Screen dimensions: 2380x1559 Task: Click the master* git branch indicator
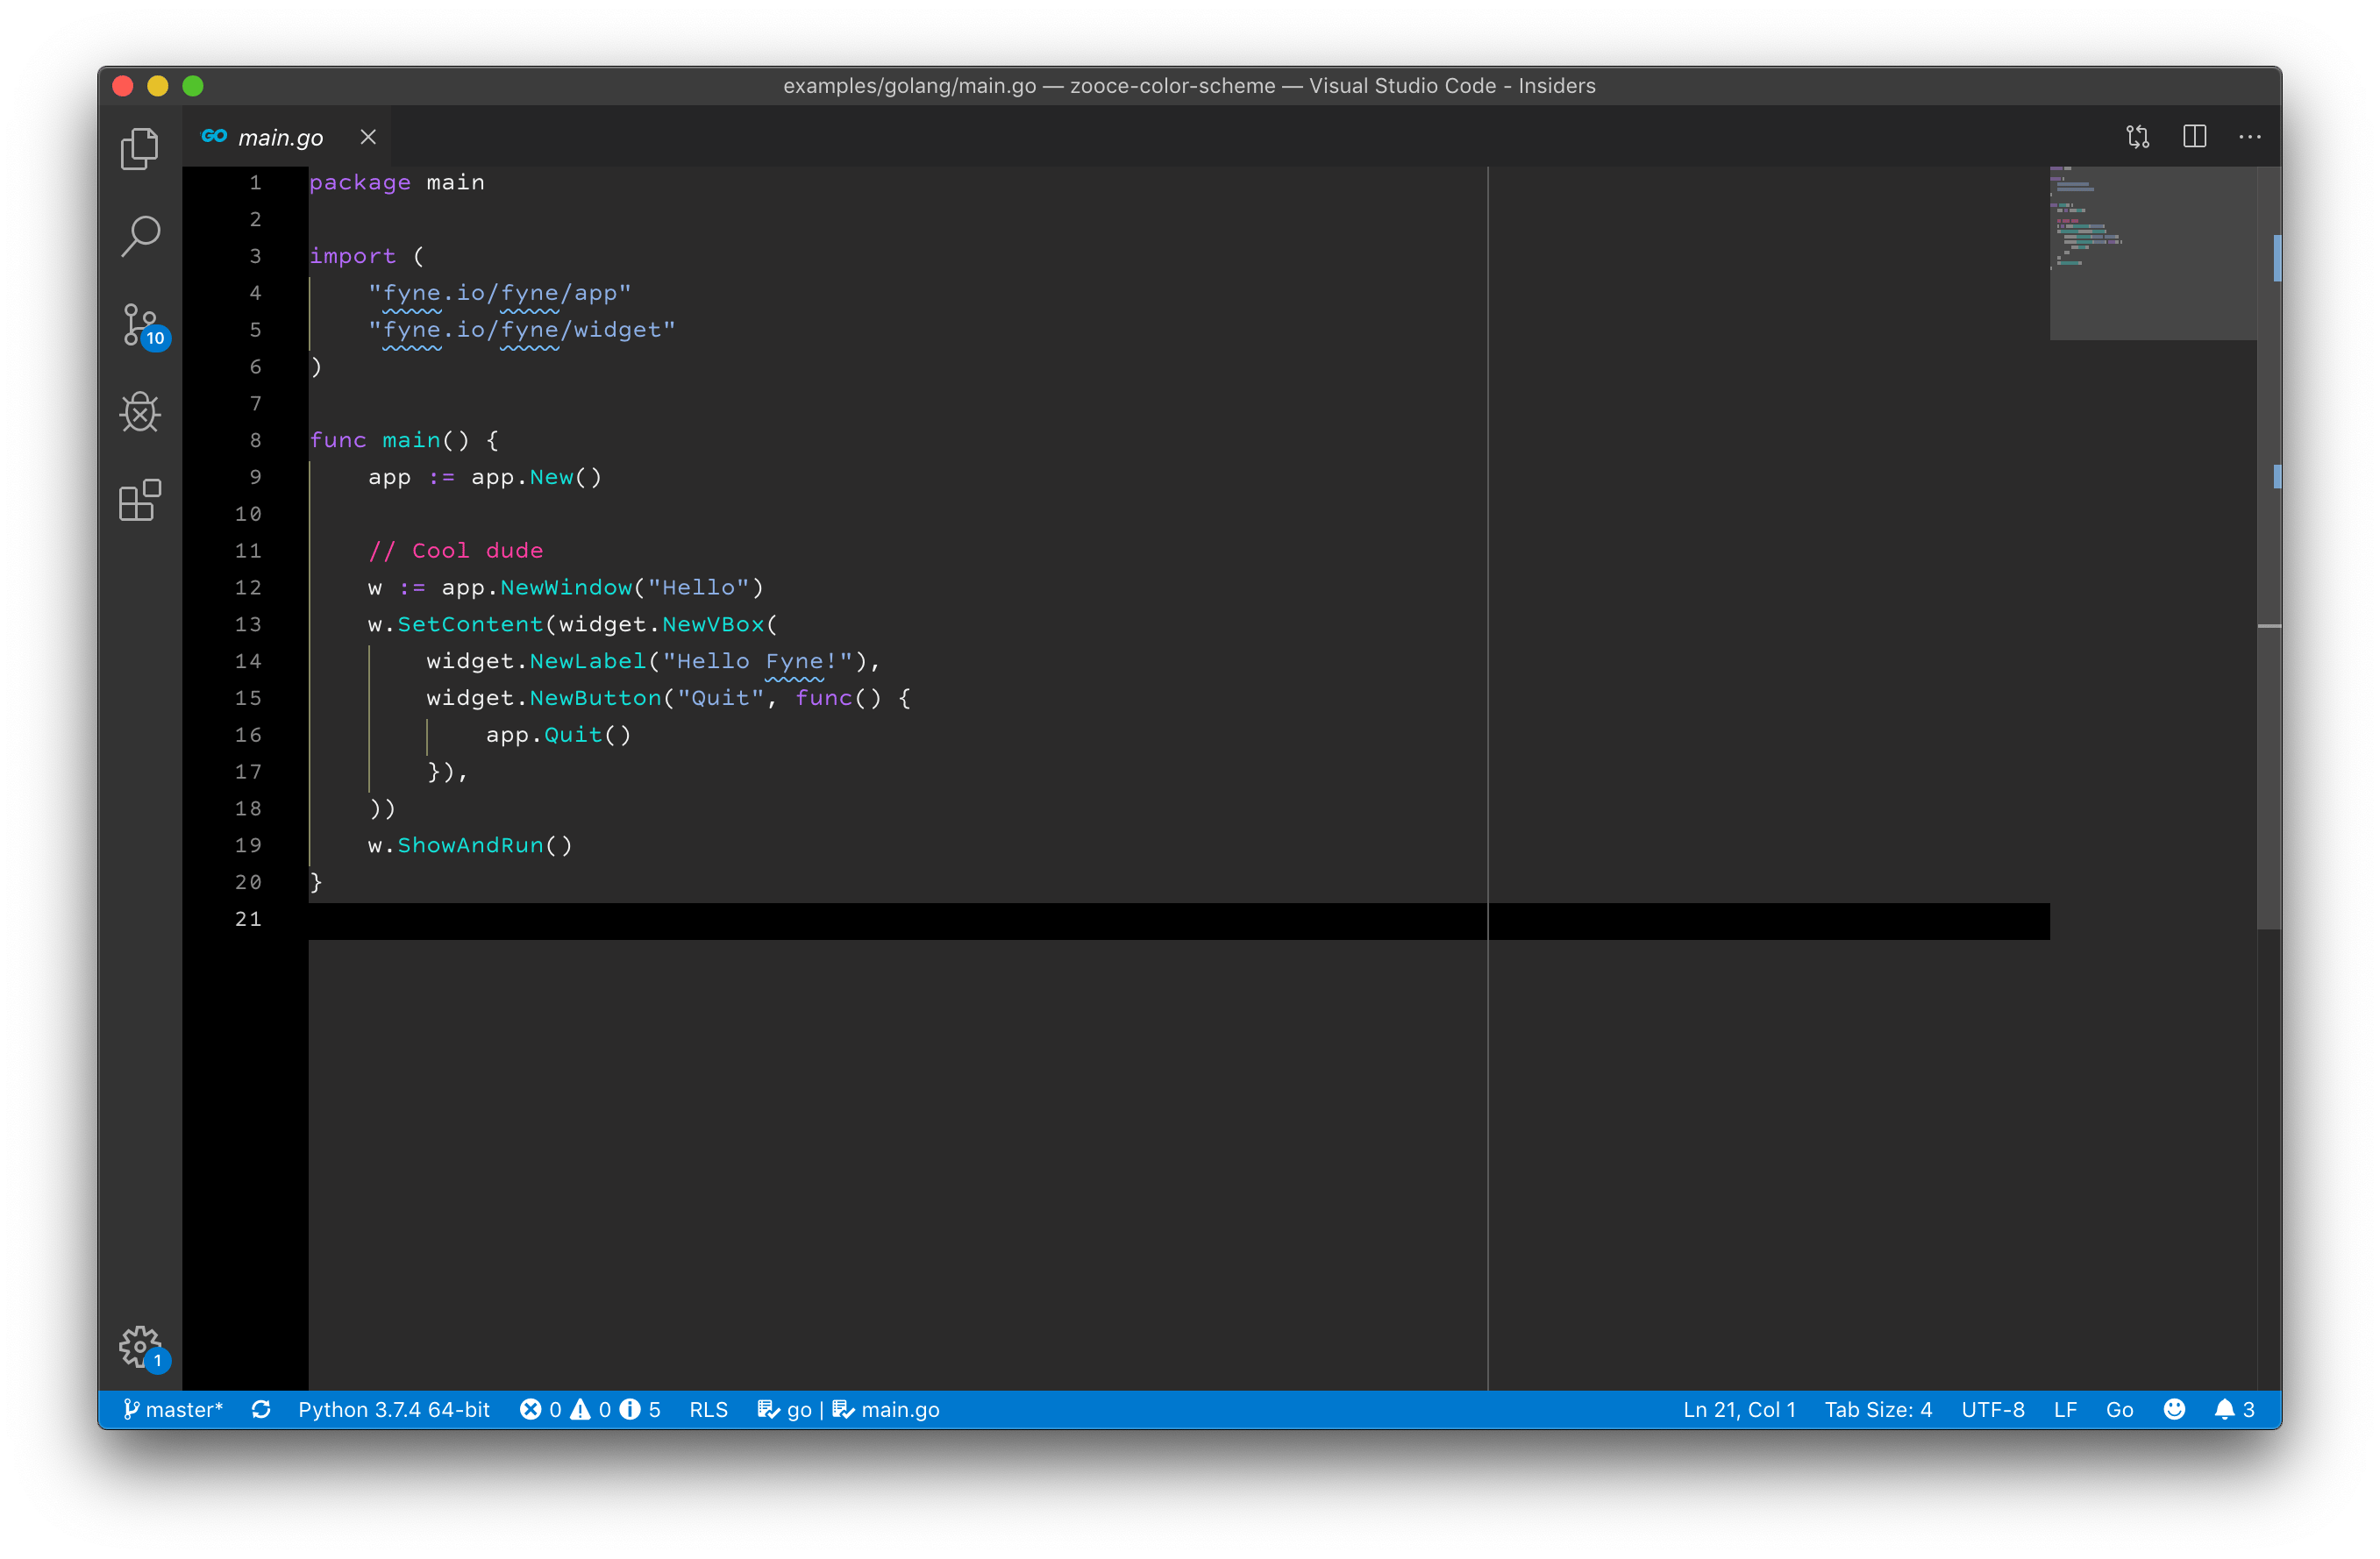tap(173, 1409)
